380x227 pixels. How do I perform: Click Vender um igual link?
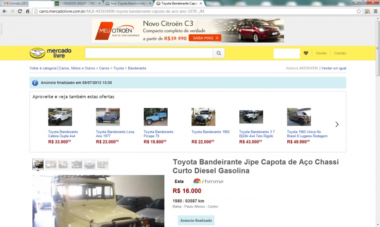[x=334, y=68]
